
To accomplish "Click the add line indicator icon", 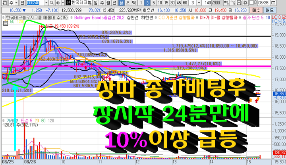I will 233,3.
